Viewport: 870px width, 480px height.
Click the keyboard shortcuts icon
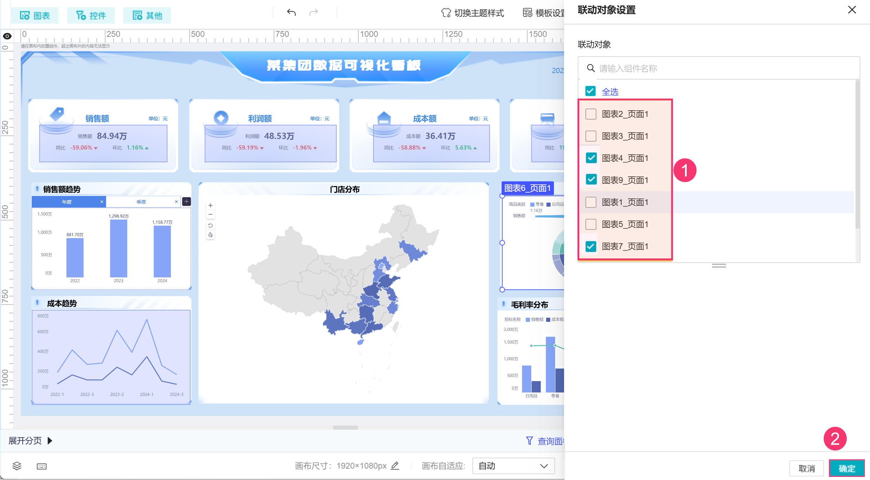pyautogui.click(x=42, y=466)
